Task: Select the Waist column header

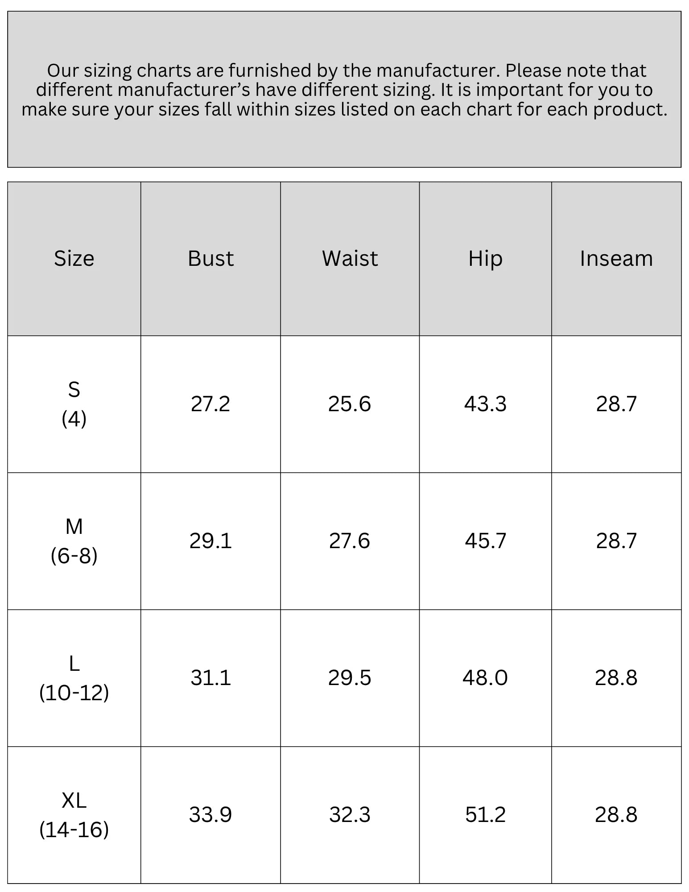Action: click(x=350, y=259)
